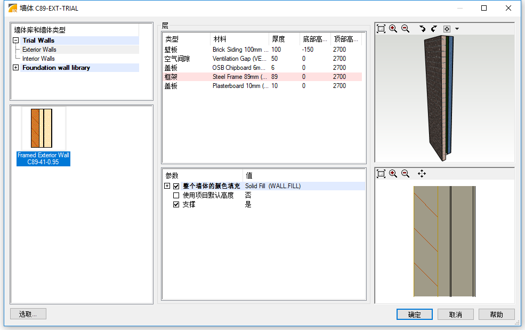Click the 底部高... column header
The height and width of the screenshot is (330, 525).
[315, 39]
